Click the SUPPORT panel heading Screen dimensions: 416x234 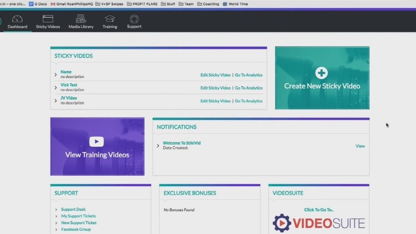tap(66, 193)
